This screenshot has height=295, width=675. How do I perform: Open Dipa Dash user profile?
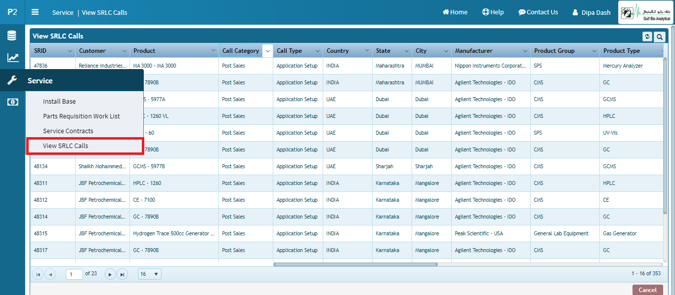click(x=591, y=12)
